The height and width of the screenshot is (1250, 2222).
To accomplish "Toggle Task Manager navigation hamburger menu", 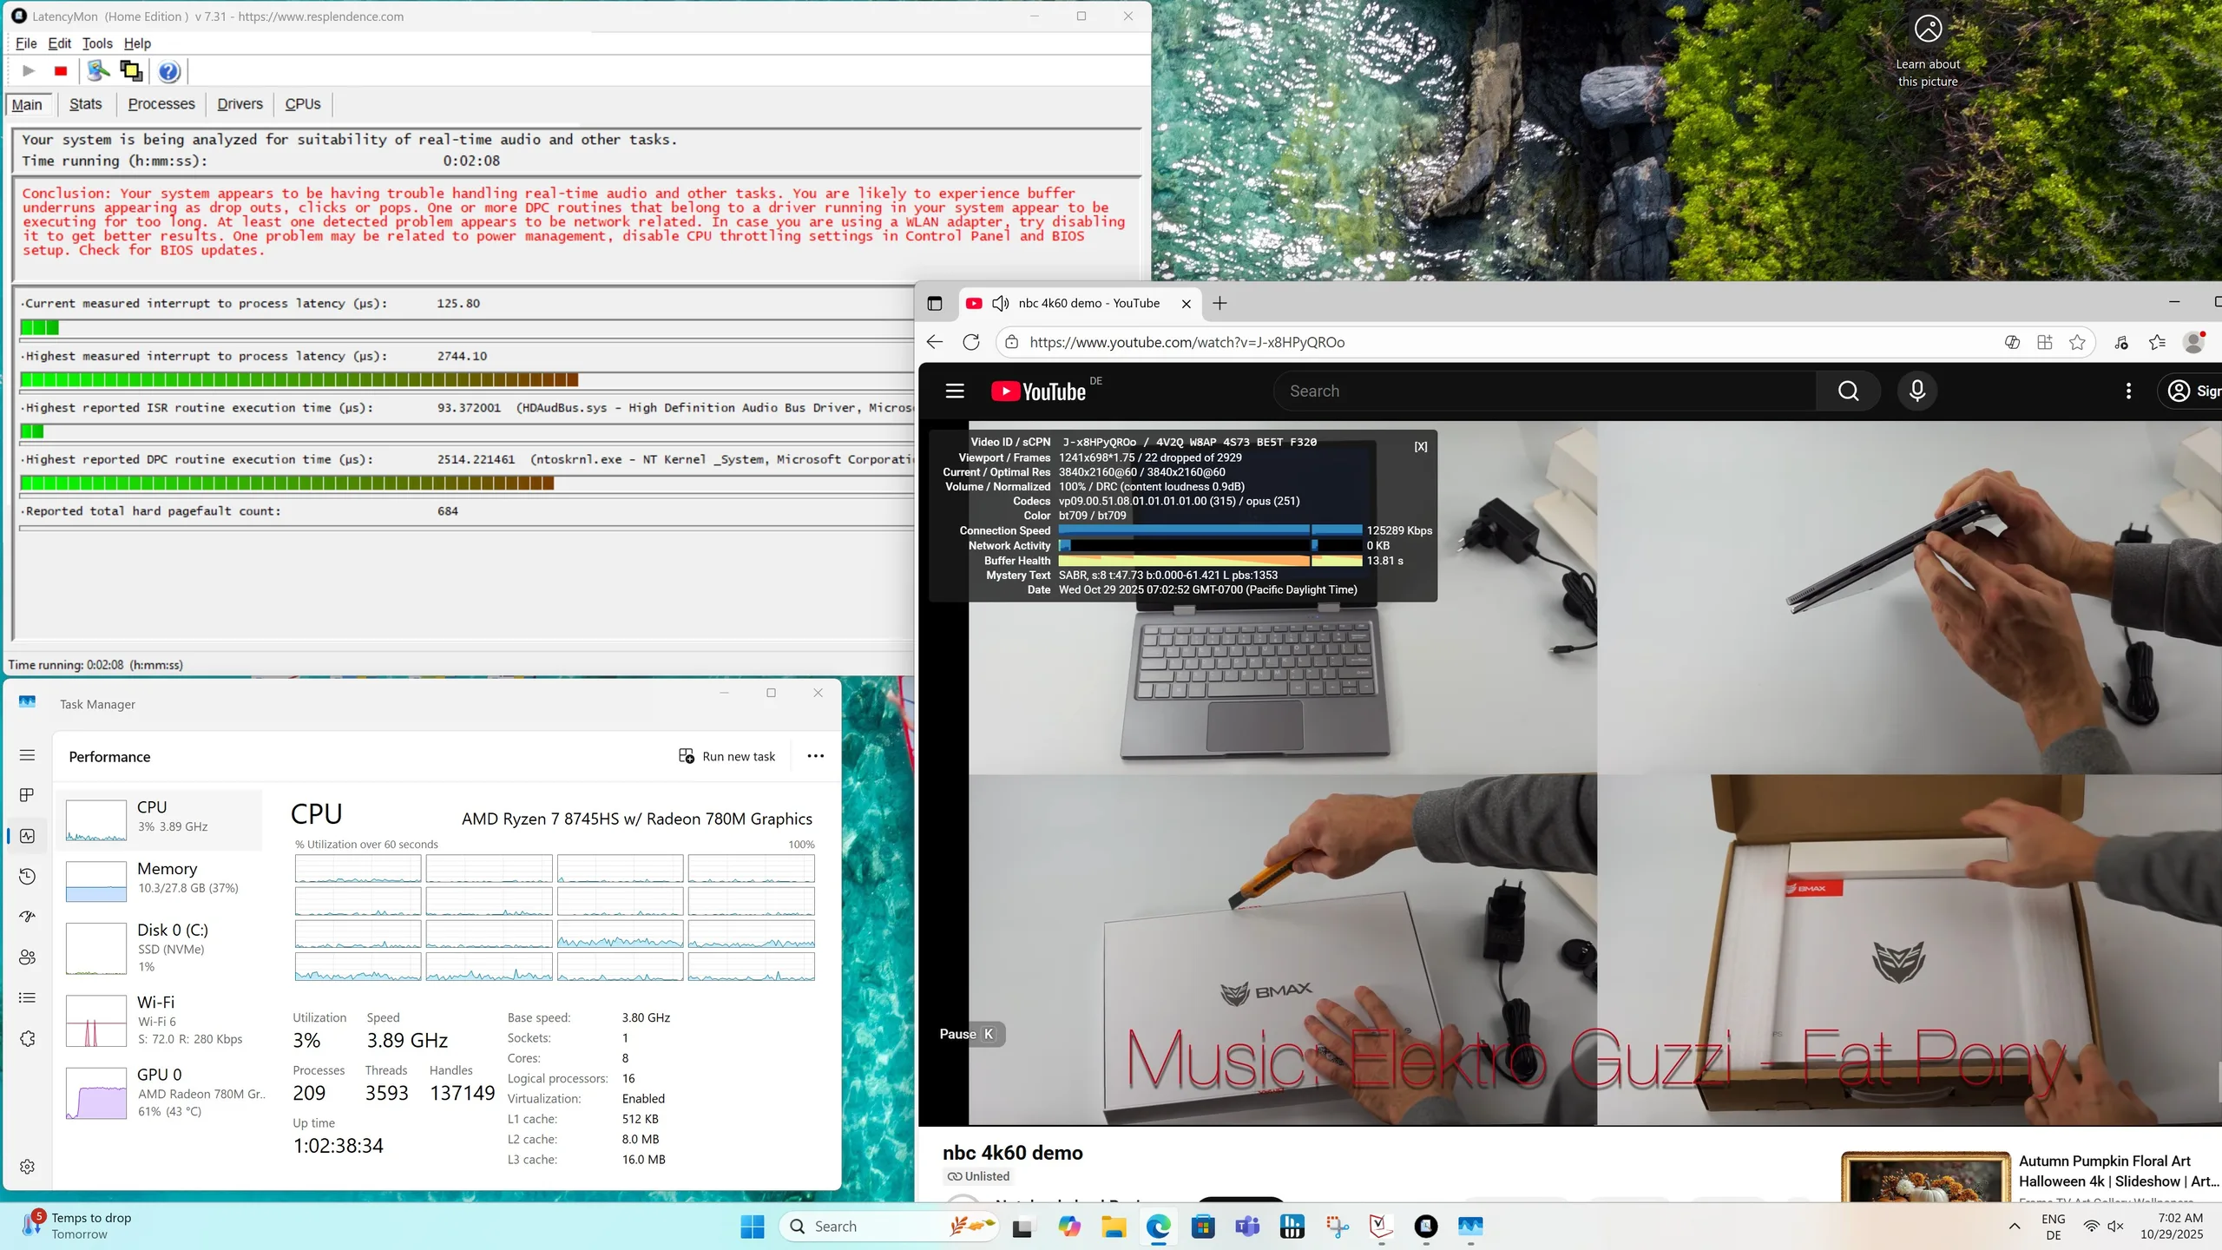I will point(28,755).
